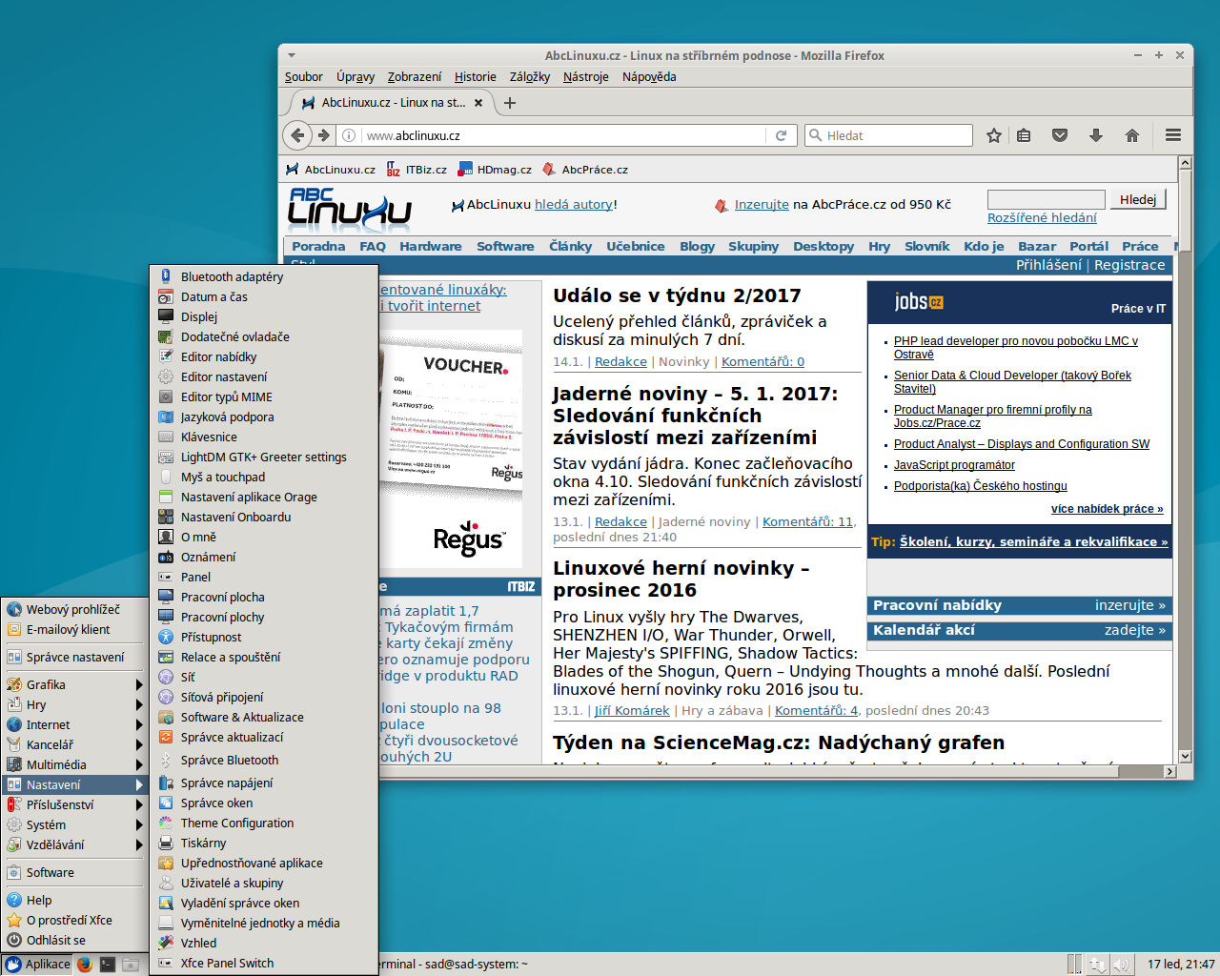Open the Firefox hamburger menu
1220x976 pixels.
1173,135
